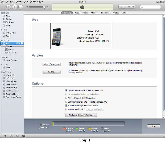Switch to the Summary tab
This screenshot has width=165, height=143.
(x=67, y=13)
